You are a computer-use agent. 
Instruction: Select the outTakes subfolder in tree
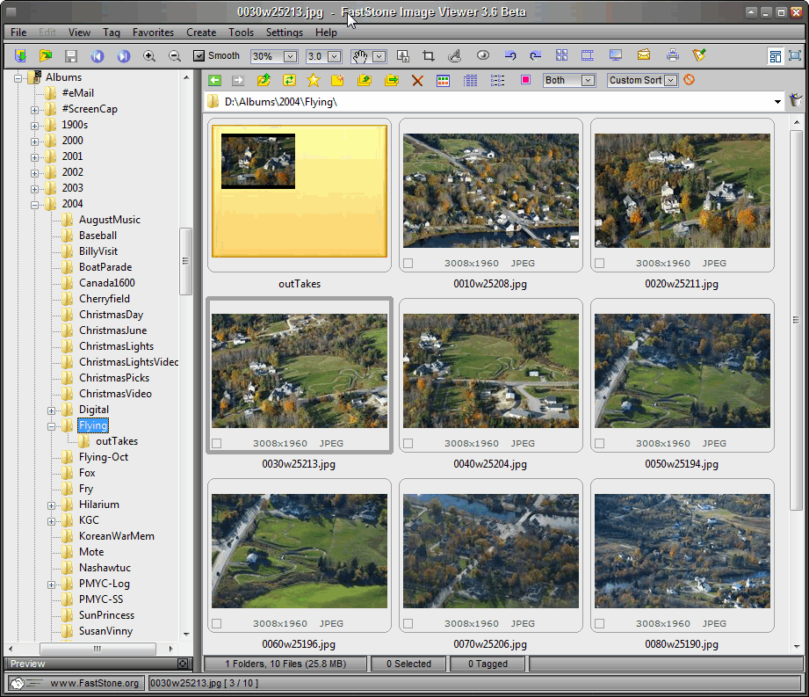click(117, 441)
